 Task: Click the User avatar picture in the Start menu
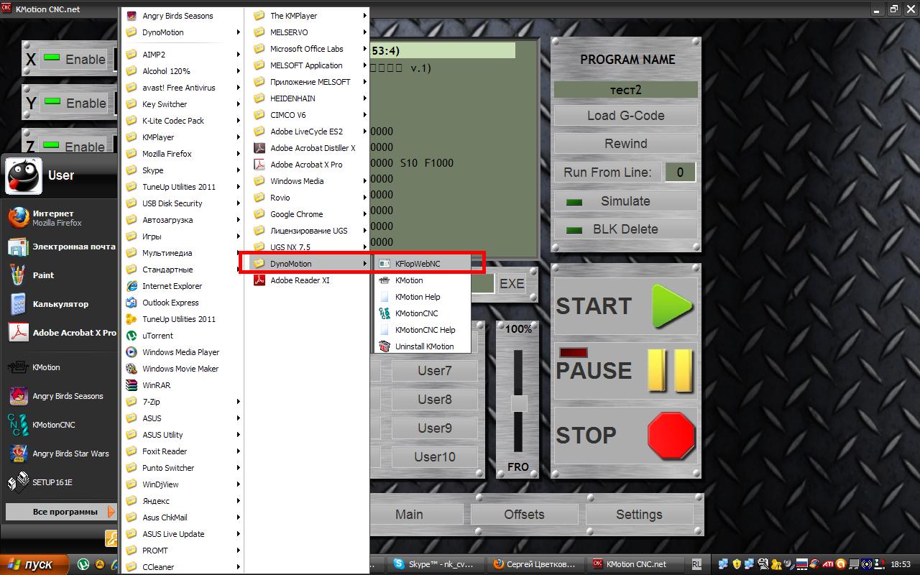pyautogui.click(x=24, y=175)
